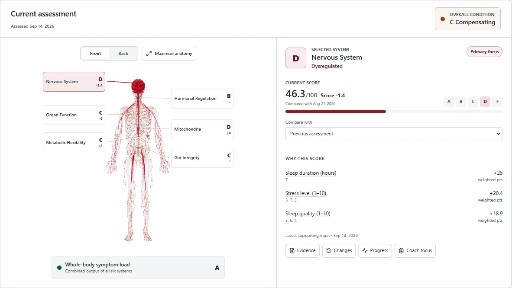Click the brain on the anatomy model

138,86
